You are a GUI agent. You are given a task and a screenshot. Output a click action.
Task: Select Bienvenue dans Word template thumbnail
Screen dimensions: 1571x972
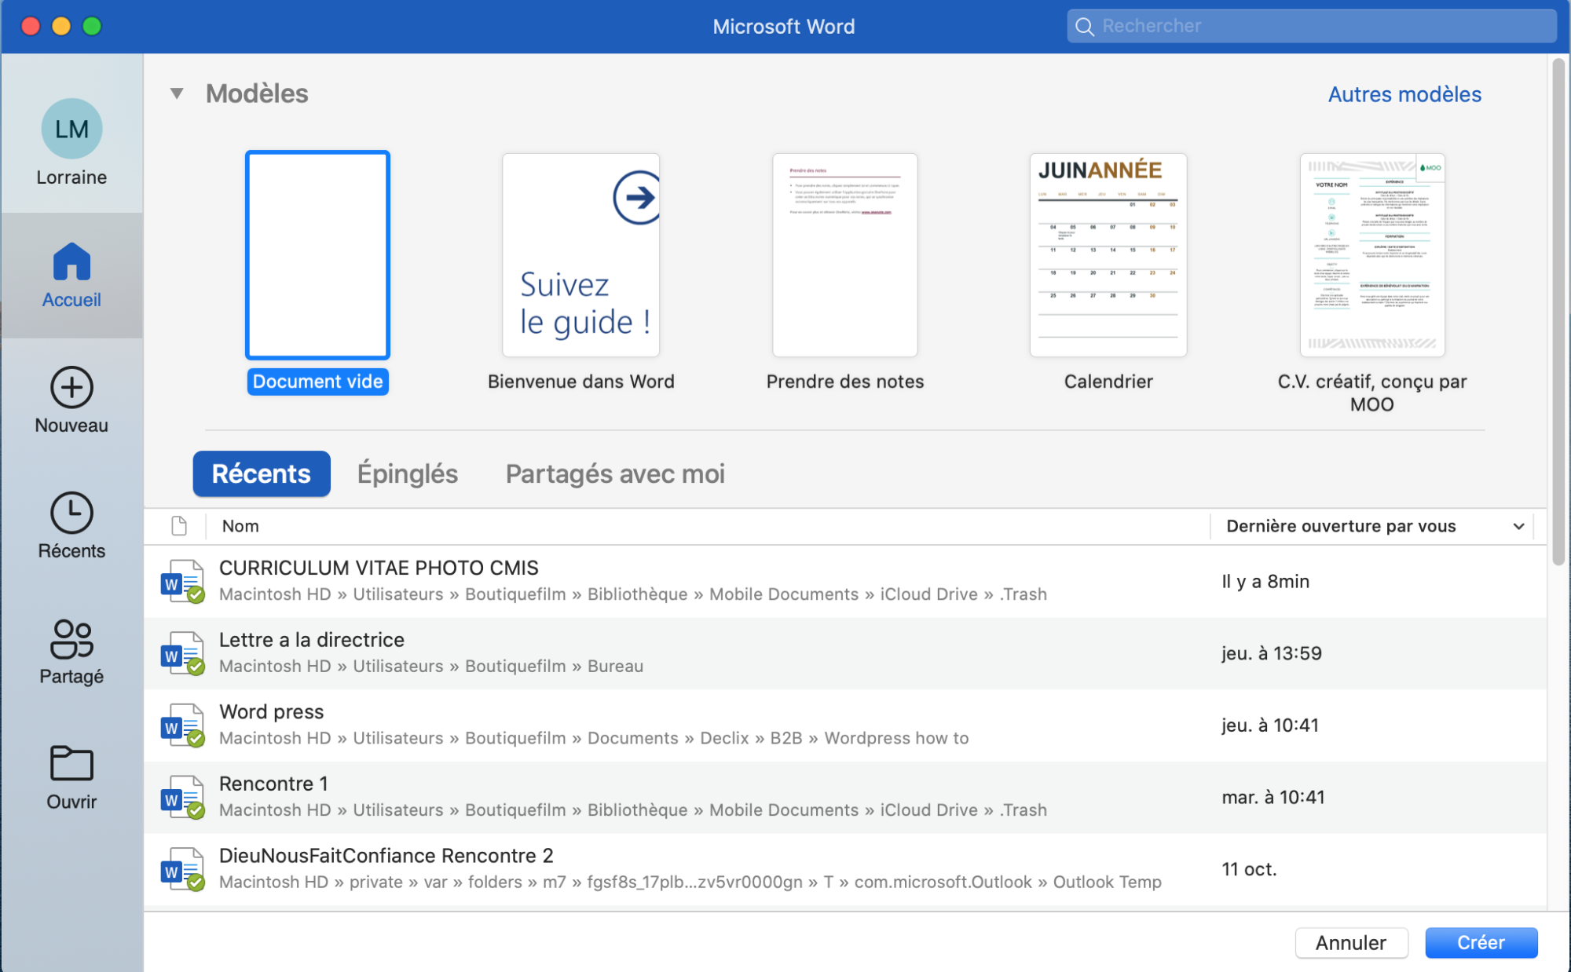tap(581, 255)
